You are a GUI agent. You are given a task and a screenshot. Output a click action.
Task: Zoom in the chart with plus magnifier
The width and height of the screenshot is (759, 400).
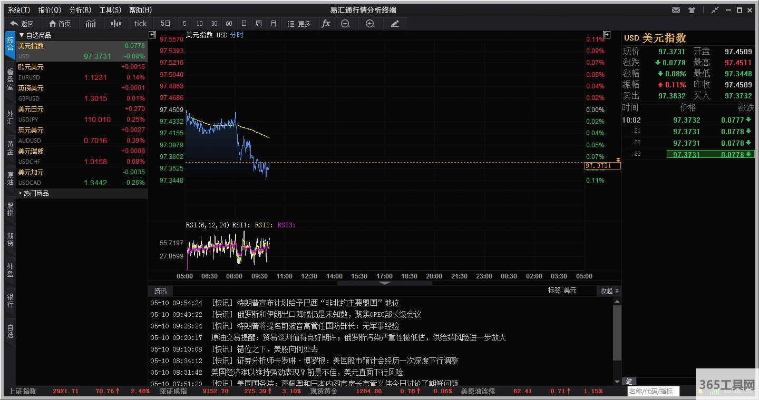point(370,24)
